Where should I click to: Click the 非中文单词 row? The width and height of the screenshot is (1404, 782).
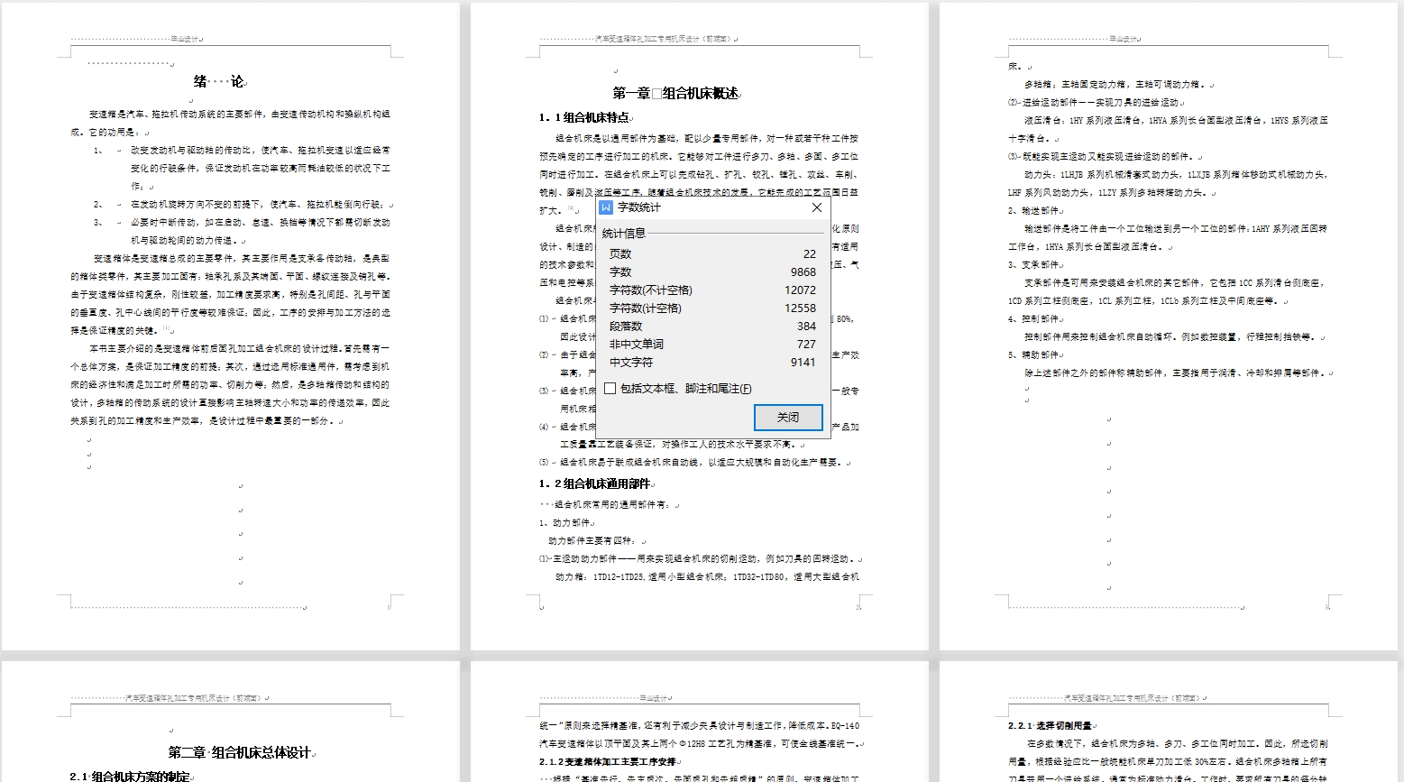712,344
